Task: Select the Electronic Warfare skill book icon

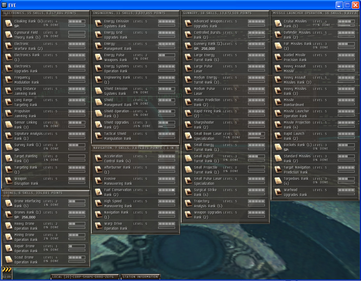Action: 8,46
